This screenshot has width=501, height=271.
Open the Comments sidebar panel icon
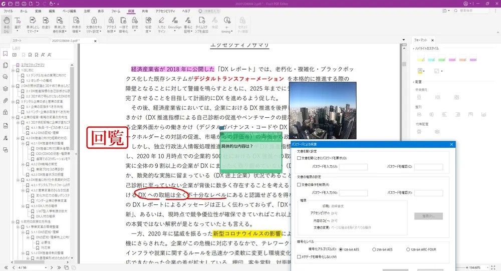point(6,77)
